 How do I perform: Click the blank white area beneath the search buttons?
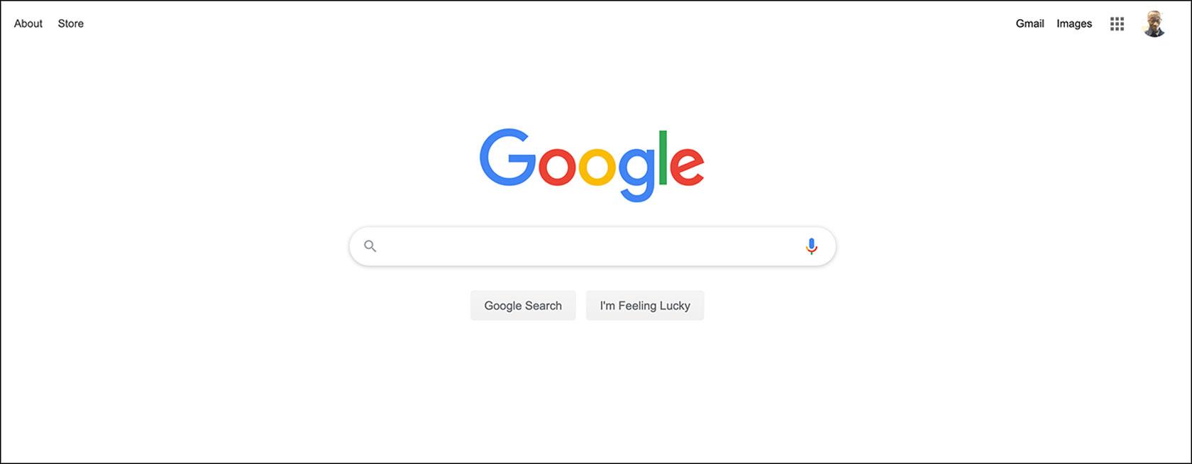592,390
